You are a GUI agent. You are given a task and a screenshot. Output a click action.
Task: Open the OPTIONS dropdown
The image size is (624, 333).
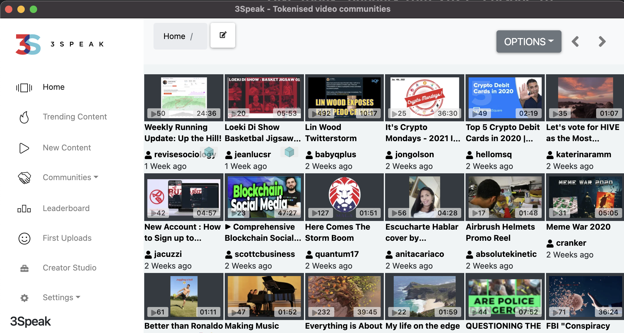click(529, 41)
